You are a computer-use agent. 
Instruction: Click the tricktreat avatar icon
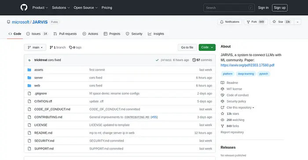tap(29, 60)
